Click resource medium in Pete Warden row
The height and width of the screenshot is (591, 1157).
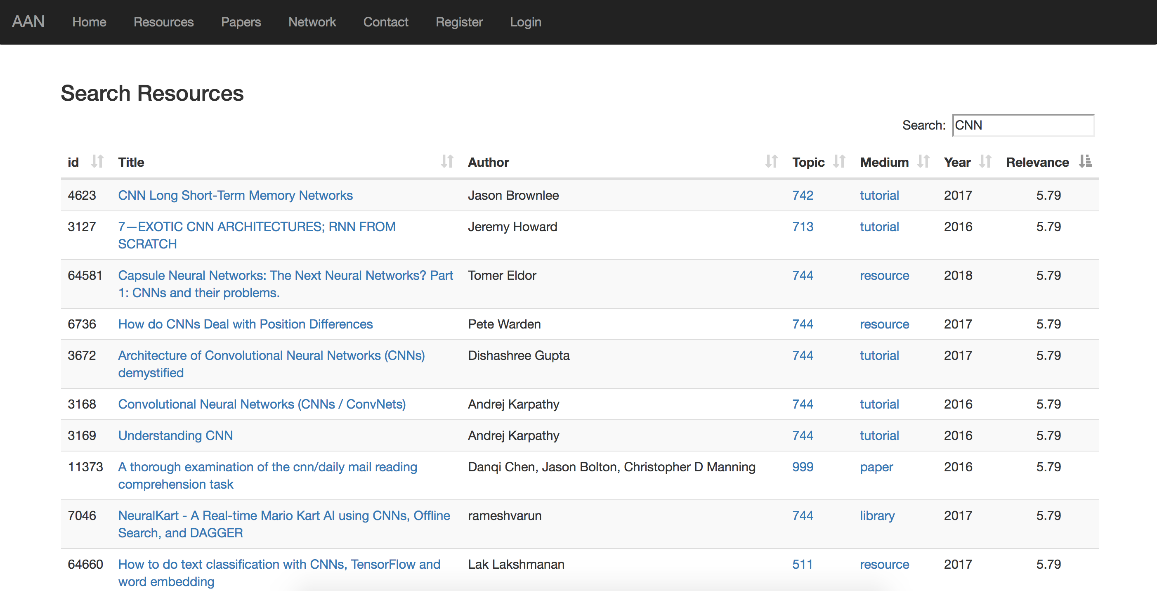(884, 324)
